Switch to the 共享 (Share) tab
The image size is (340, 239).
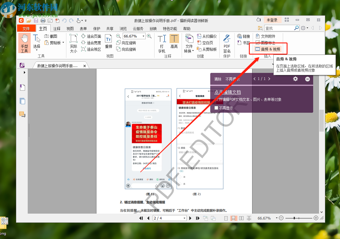click(x=110, y=29)
